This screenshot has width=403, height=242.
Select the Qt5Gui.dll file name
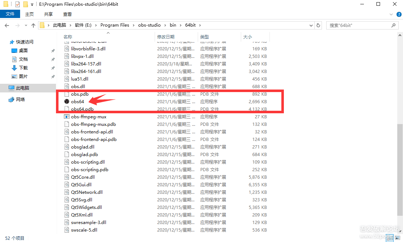pyautogui.click(x=81, y=184)
